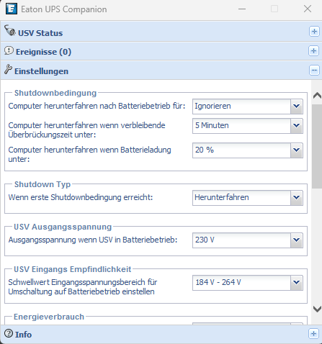Open the '5 Minuten' Überbrückungszeit dropdown

[x=248, y=126]
